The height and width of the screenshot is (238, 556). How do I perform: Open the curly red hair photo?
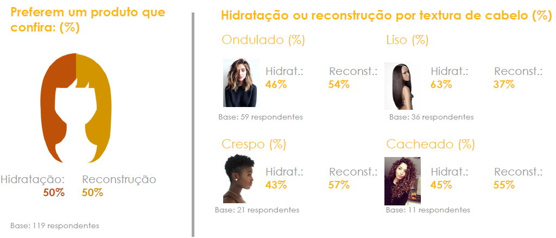coord(402,181)
